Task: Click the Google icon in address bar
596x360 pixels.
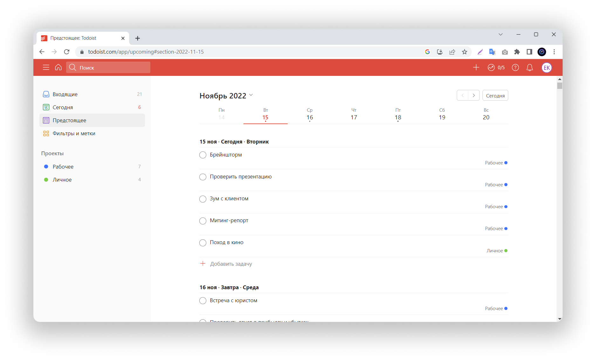Action: click(x=427, y=52)
